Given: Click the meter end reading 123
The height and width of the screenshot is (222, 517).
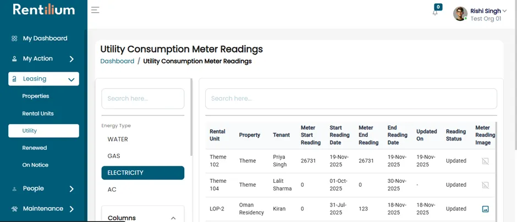Looking at the screenshot, I should coord(363,209).
